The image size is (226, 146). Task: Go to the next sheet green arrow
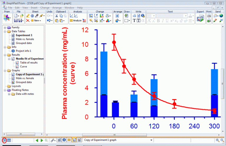[x=42, y=140]
